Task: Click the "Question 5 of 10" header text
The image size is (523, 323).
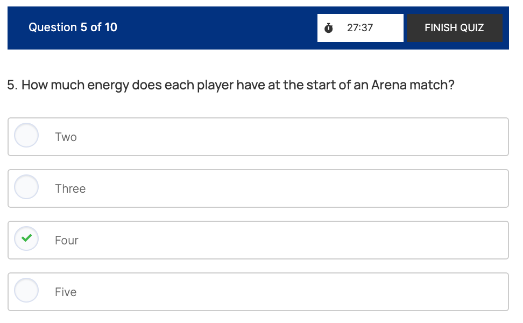Action: 73,27
